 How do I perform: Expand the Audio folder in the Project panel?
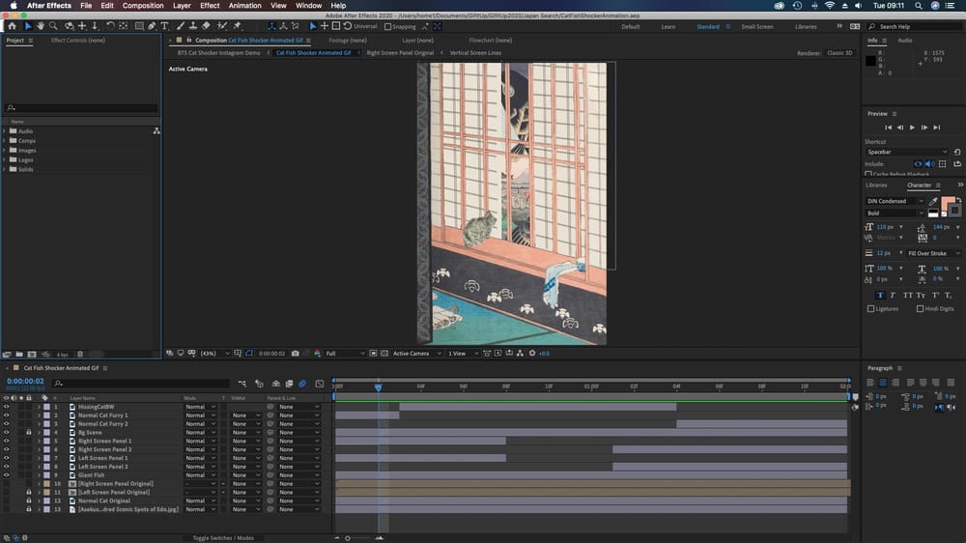click(4, 131)
